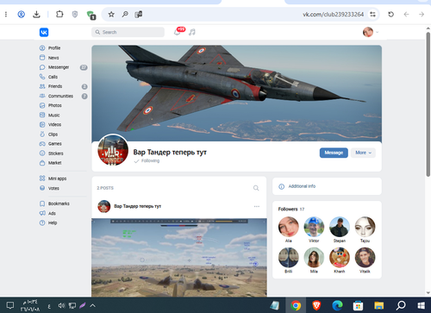Click the Bookmarks sidebar icon
This screenshot has height=313, width=431.
[42, 203]
